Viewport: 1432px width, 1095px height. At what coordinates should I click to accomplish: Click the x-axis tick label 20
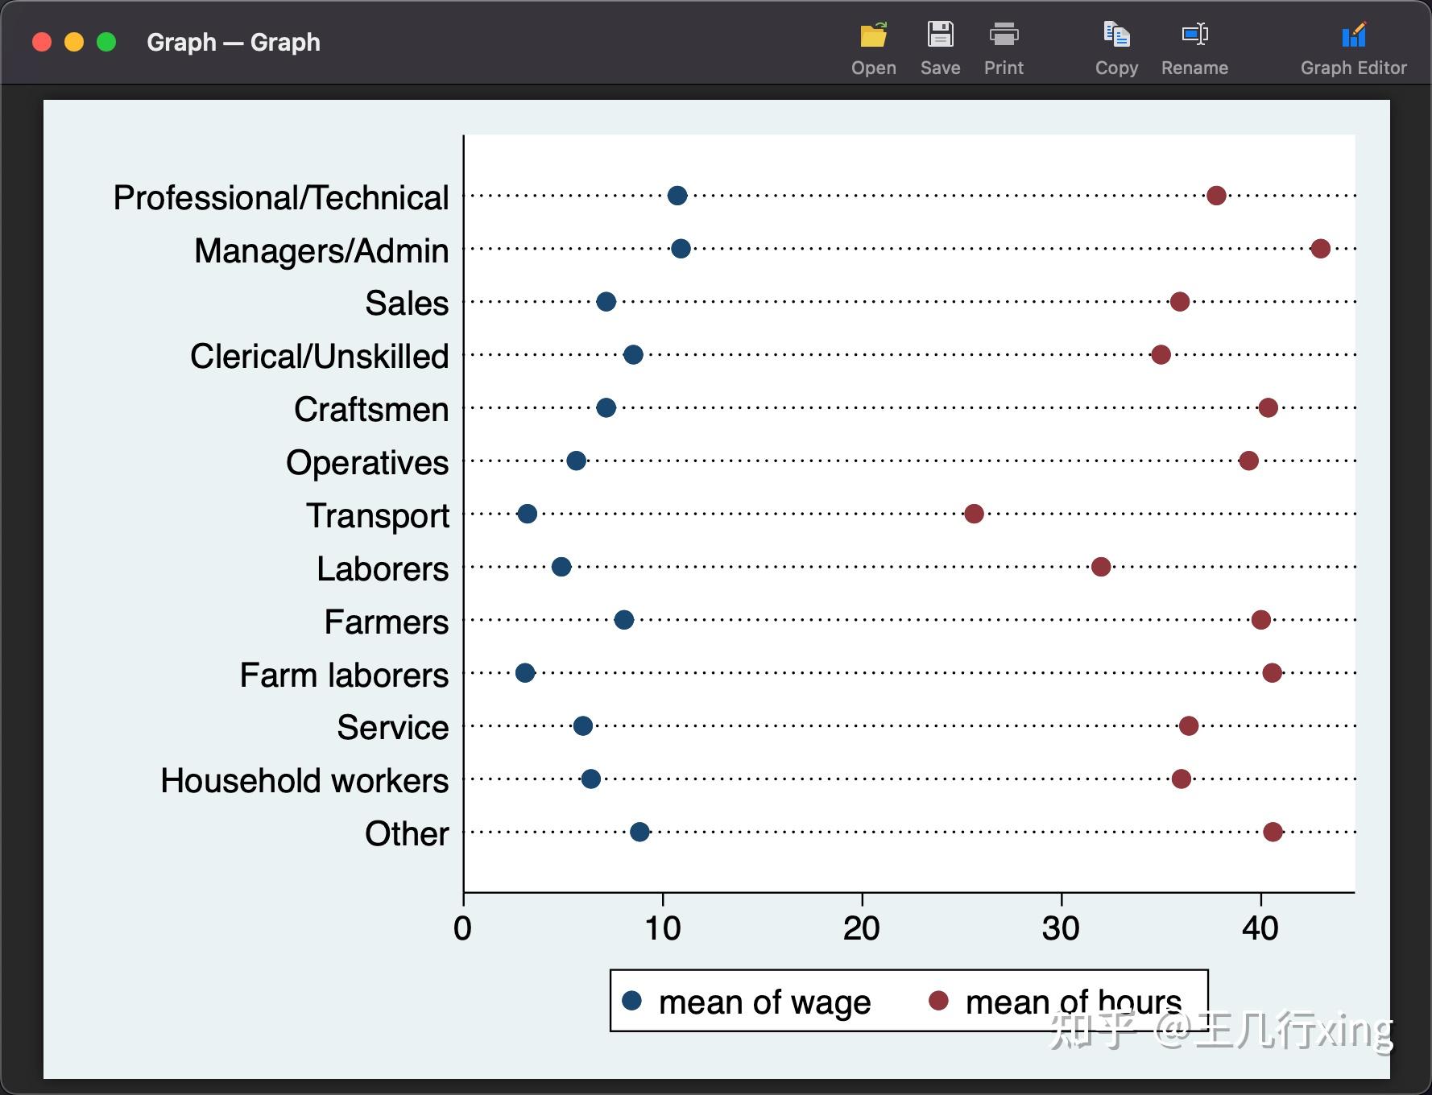point(861,928)
